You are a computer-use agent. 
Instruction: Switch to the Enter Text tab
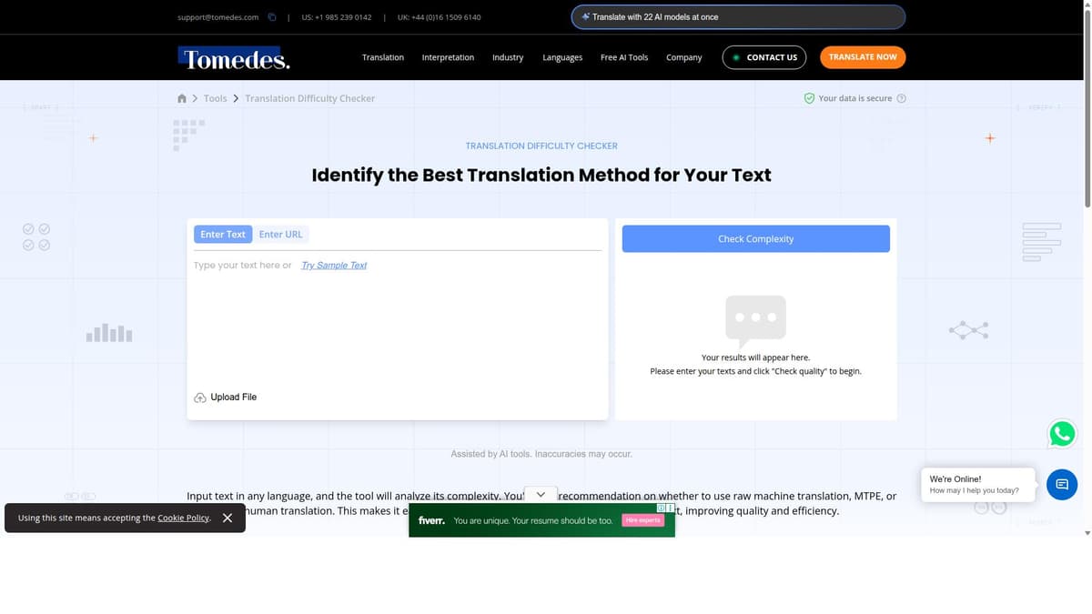(x=223, y=235)
